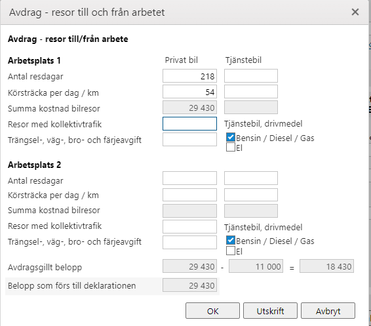The width and height of the screenshot is (371, 326).
Task: Click Arbetsplats 2 Antal resdagar Tjänstebil field
Action: pos(251,178)
